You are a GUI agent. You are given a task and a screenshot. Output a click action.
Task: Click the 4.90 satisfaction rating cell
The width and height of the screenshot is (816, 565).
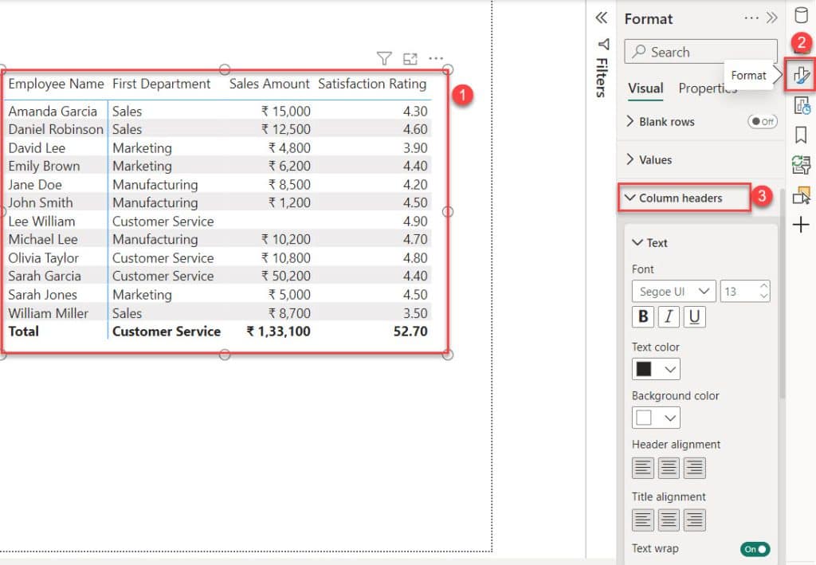(x=415, y=221)
